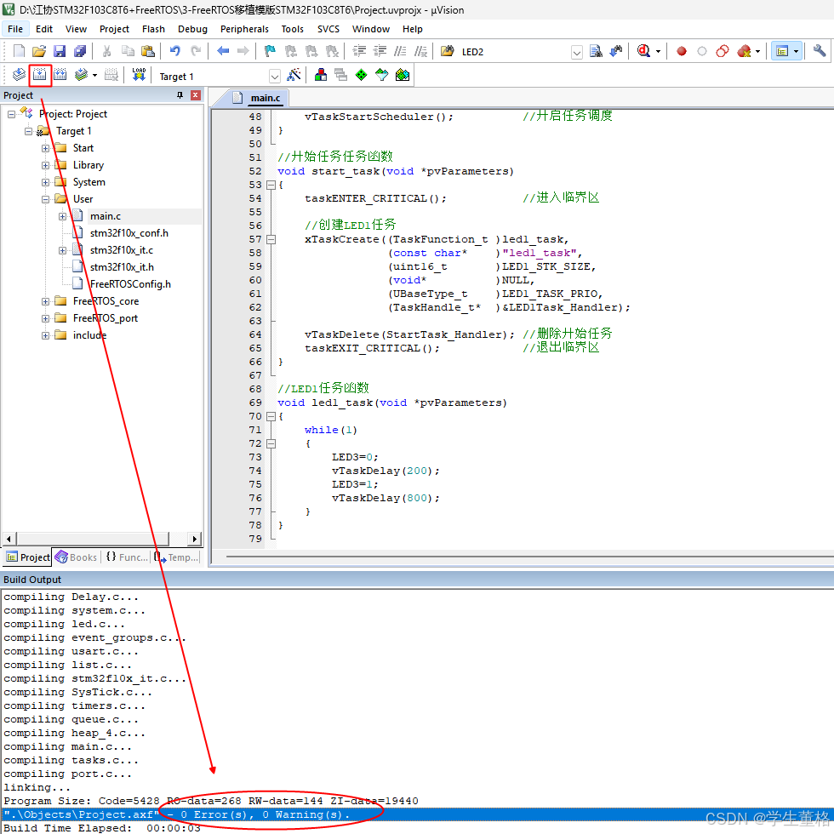Screen dimensions: 834x834
Task: Collapse the User folder
Action: (x=46, y=199)
